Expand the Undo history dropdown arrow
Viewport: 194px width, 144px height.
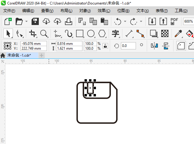coord(125,21)
